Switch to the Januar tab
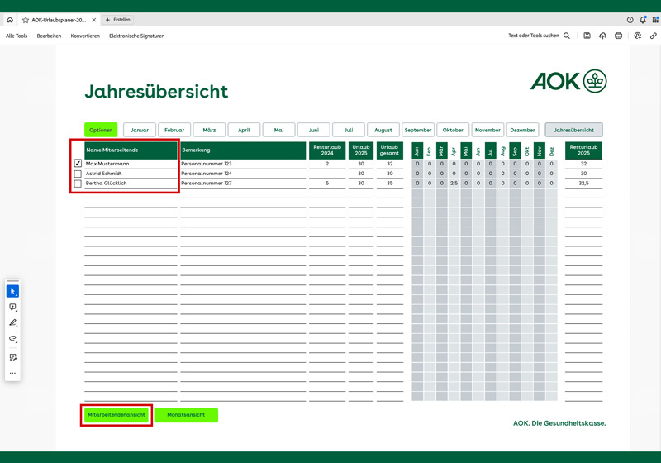The width and height of the screenshot is (661, 463). (140, 130)
